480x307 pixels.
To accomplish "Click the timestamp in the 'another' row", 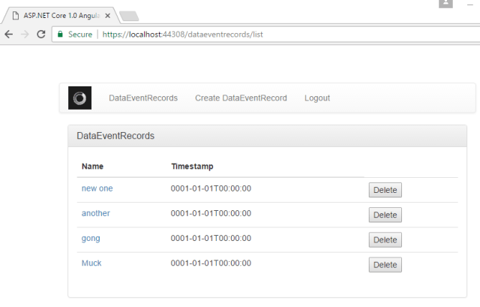I will [211, 213].
